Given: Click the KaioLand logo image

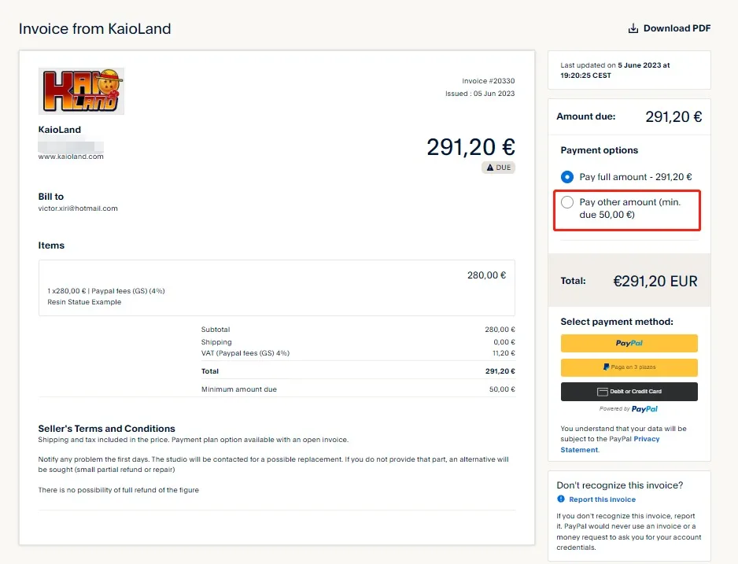Looking at the screenshot, I should [x=82, y=91].
